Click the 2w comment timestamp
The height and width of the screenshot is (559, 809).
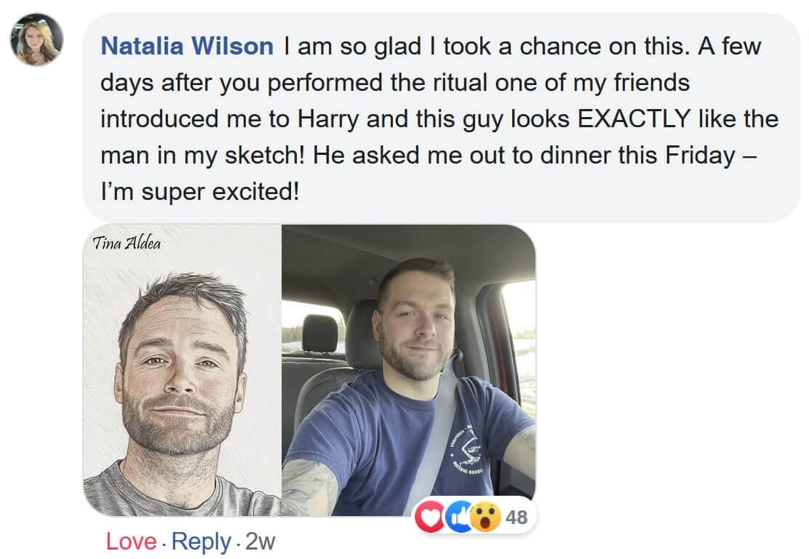[x=260, y=541]
